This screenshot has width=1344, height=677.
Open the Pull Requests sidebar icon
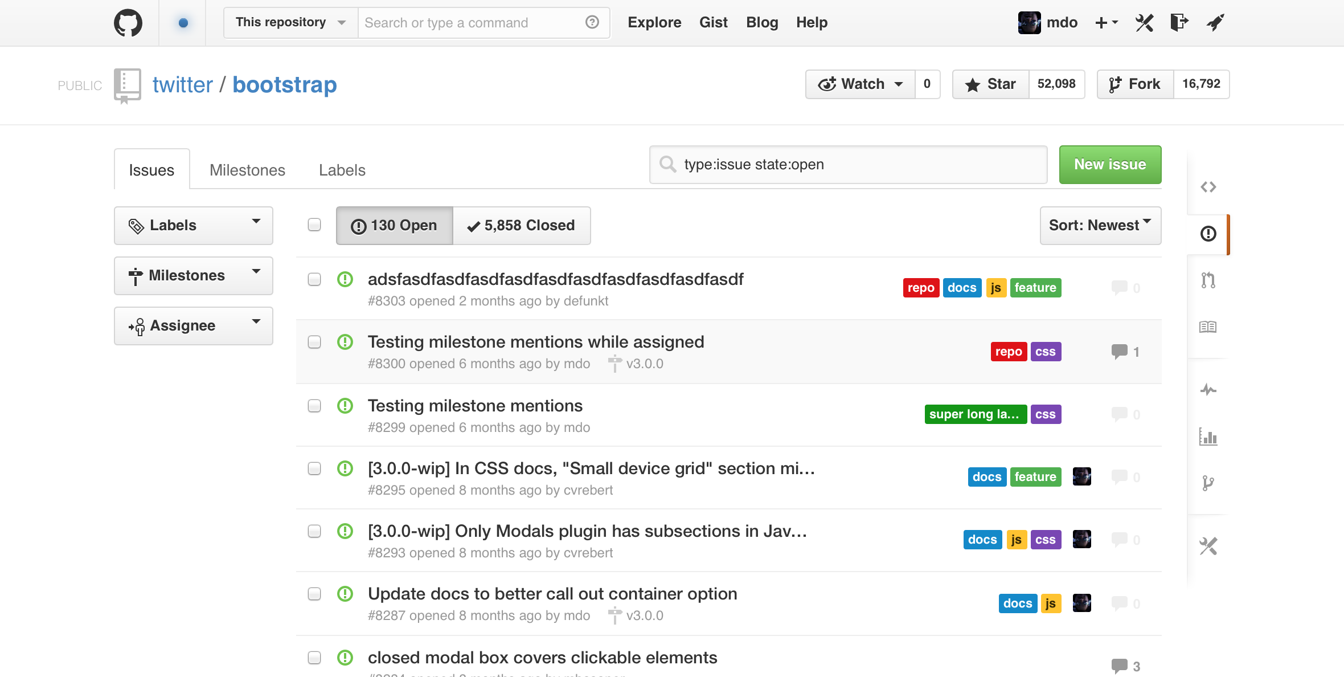click(1208, 280)
